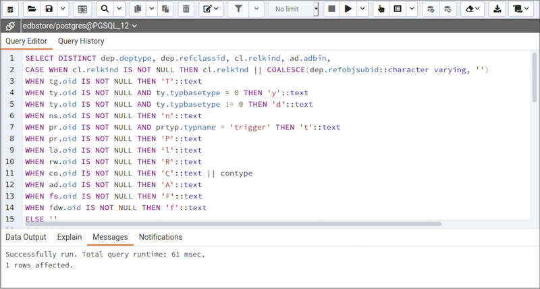540x289 pixels.
Task: Click line number 10 in the gutter
Action: pyautogui.click(x=10, y=161)
